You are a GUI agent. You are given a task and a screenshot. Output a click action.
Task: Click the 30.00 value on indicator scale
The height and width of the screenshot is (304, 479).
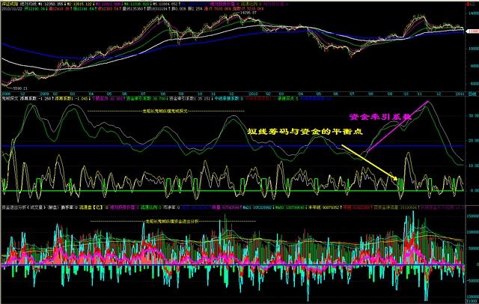(x=473, y=116)
